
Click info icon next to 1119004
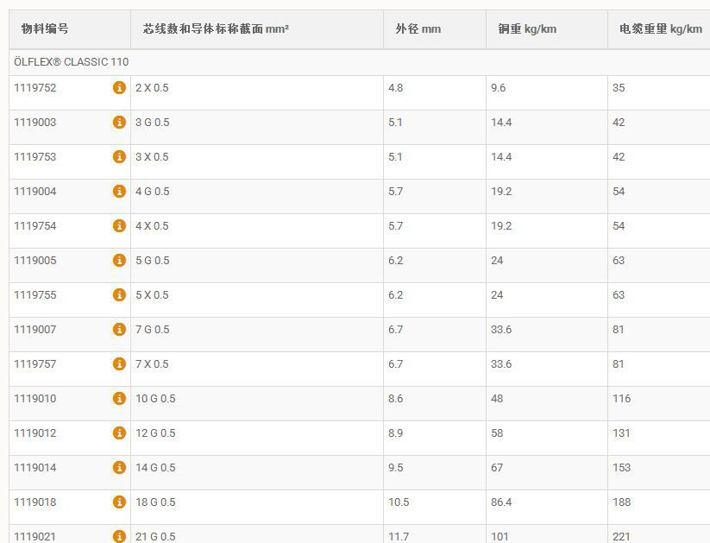click(x=119, y=192)
